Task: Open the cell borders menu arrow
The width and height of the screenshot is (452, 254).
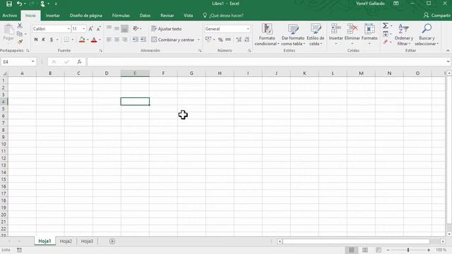Action: pos(72,40)
